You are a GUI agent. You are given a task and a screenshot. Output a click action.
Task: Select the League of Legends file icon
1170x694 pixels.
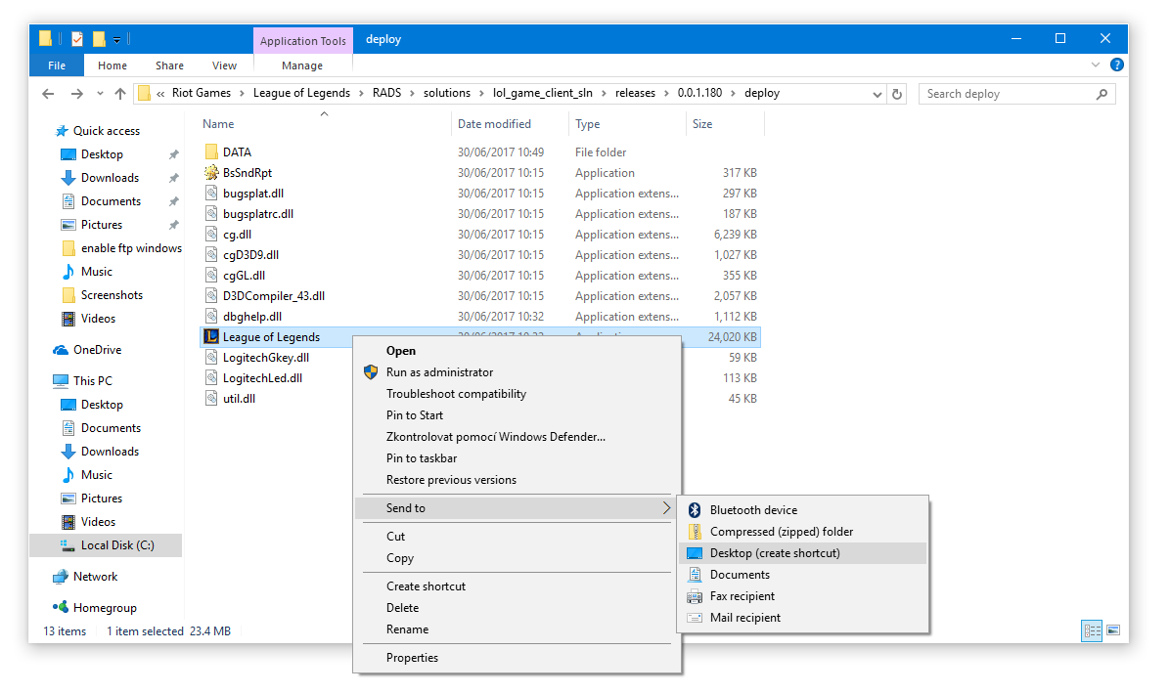pos(211,337)
